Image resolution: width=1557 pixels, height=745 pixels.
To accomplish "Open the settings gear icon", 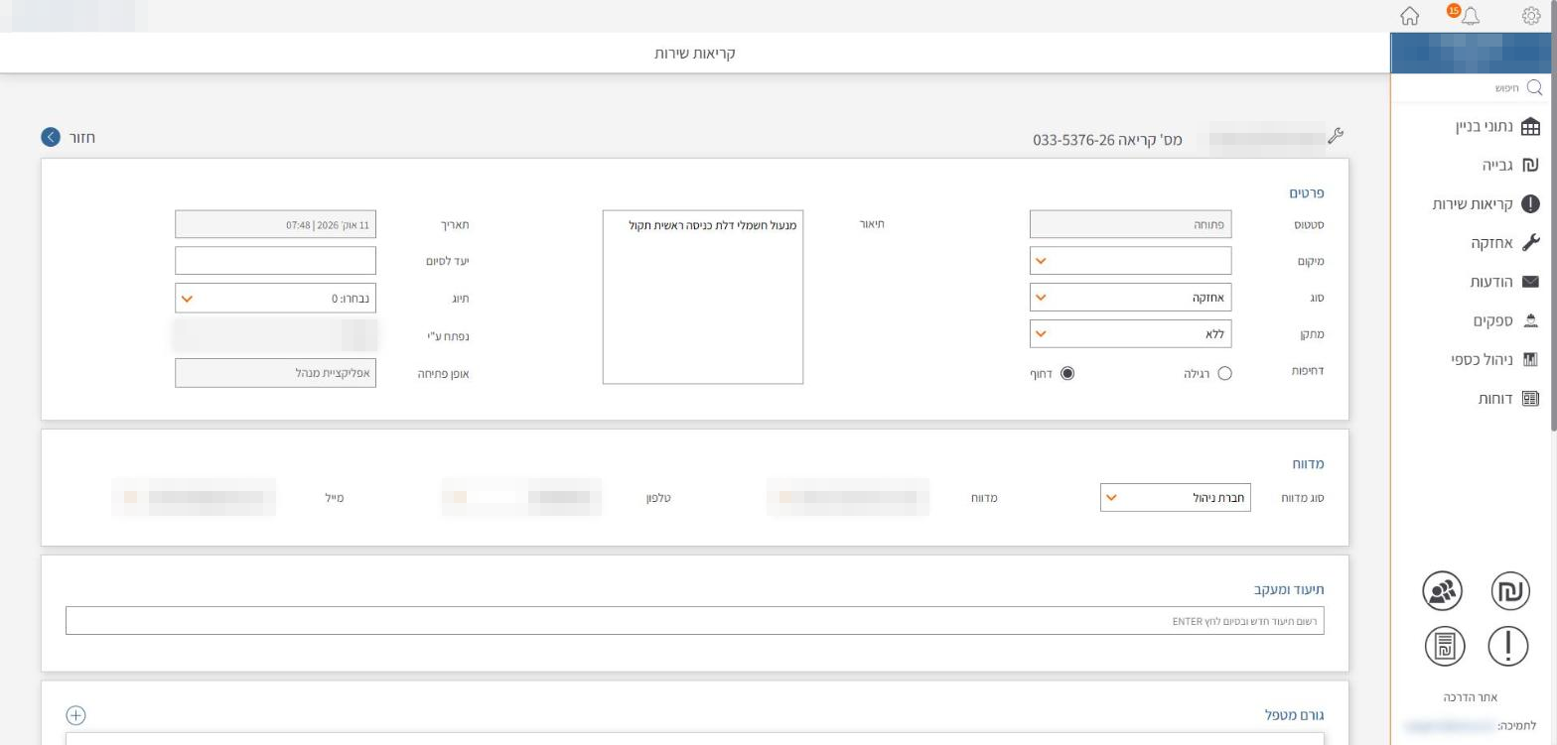I will coord(1530,16).
